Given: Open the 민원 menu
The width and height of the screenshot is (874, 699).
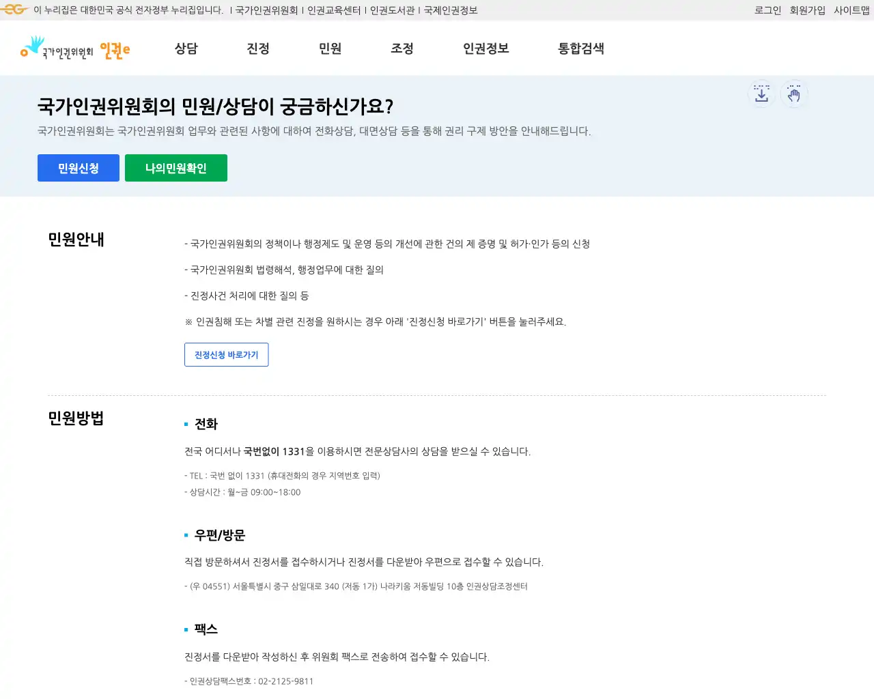Looking at the screenshot, I should [330, 48].
